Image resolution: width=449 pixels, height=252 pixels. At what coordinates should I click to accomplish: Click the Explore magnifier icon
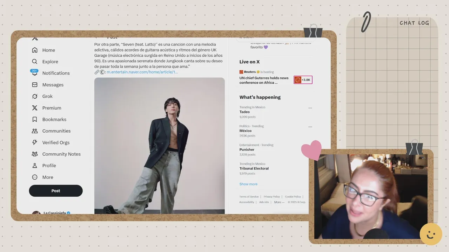point(35,62)
